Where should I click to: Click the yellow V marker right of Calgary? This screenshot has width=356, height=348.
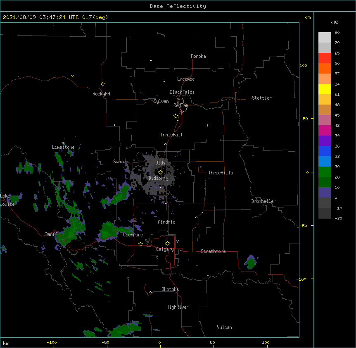tap(177, 241)
